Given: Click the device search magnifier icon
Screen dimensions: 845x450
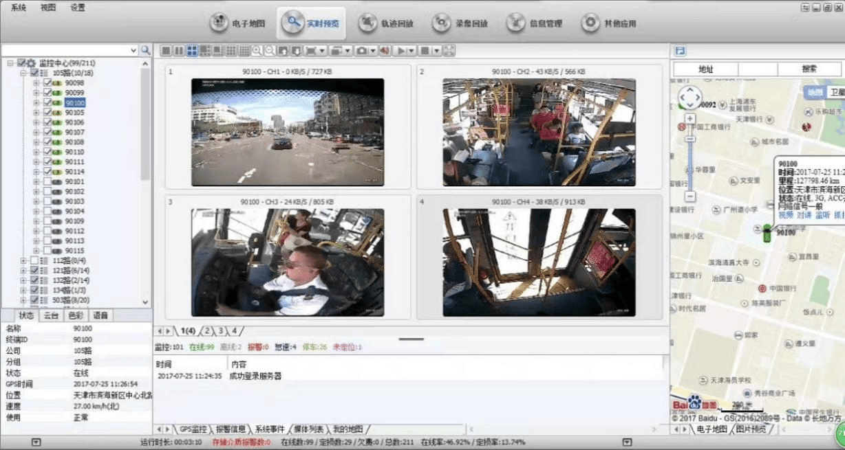Looking at the screenshot, I should [x=145, y=50].
